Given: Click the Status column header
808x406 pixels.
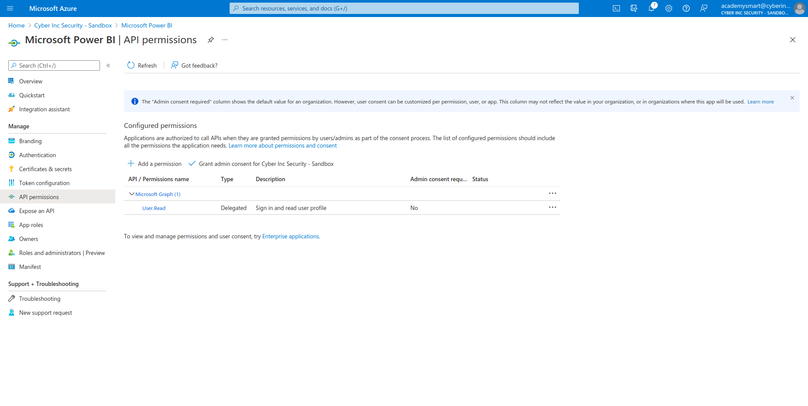Looking at the screenshot, I should click(x=480, y=179).
